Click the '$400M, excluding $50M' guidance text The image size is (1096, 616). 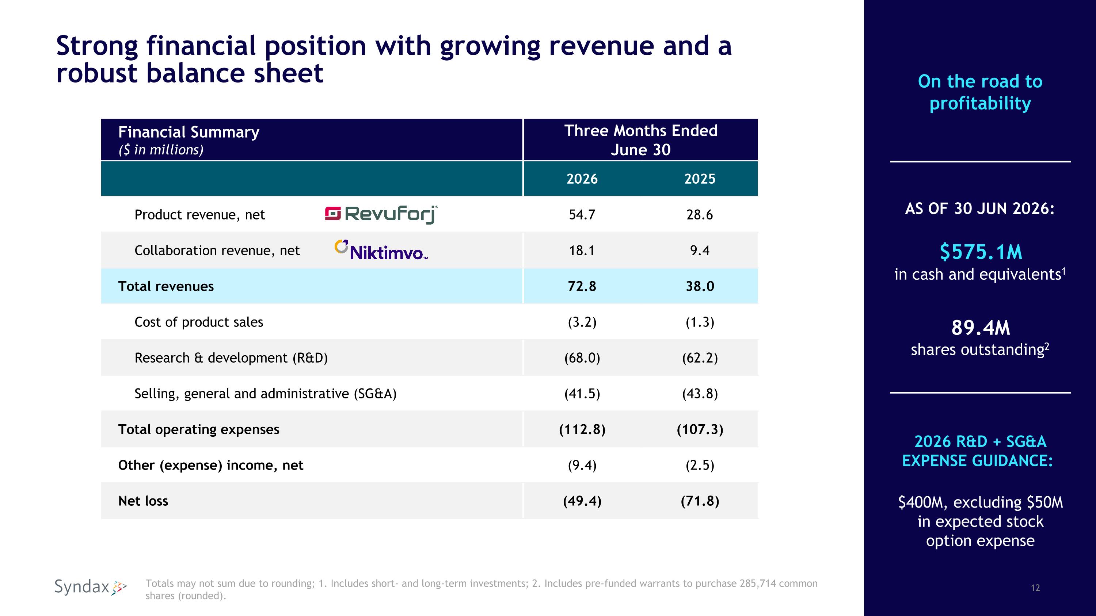980,522
